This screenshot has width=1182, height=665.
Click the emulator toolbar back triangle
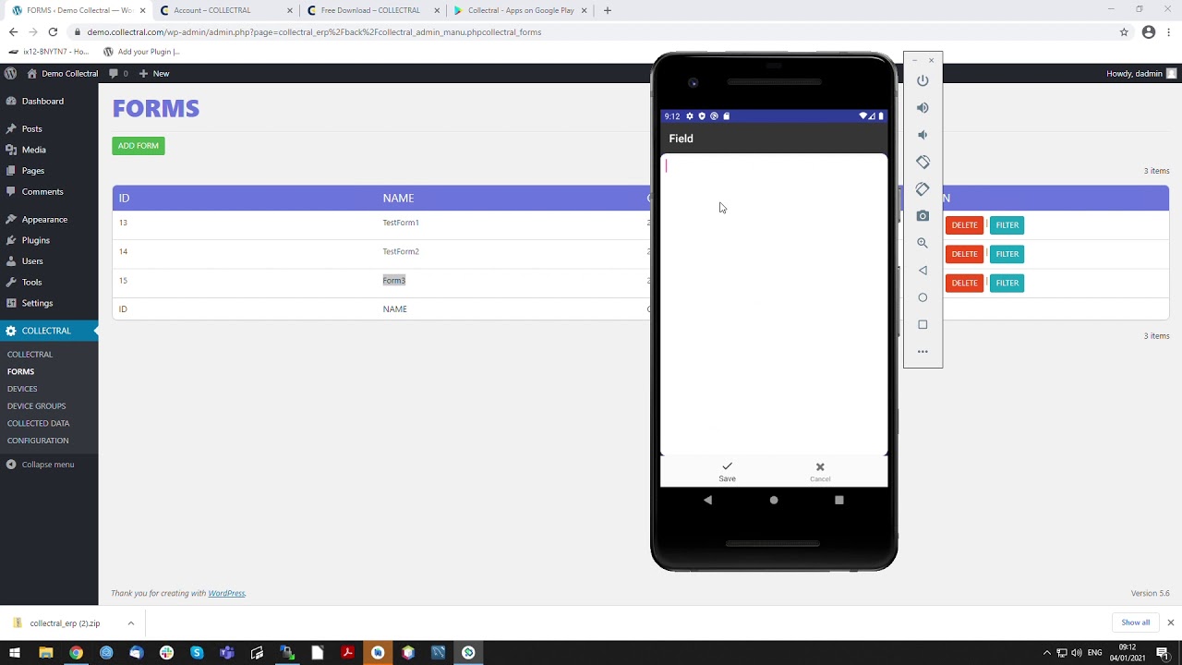(x=923, y=271)
